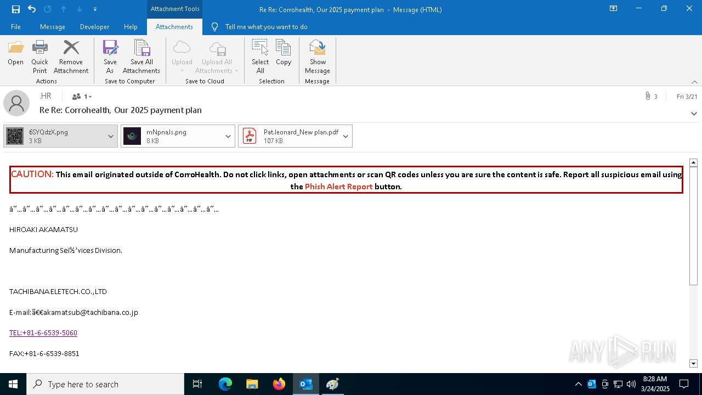The width and height of the screenshot is (702, 395).
Task: Select the 6SYQdzX.png attachment
Action: click(54, 136)
